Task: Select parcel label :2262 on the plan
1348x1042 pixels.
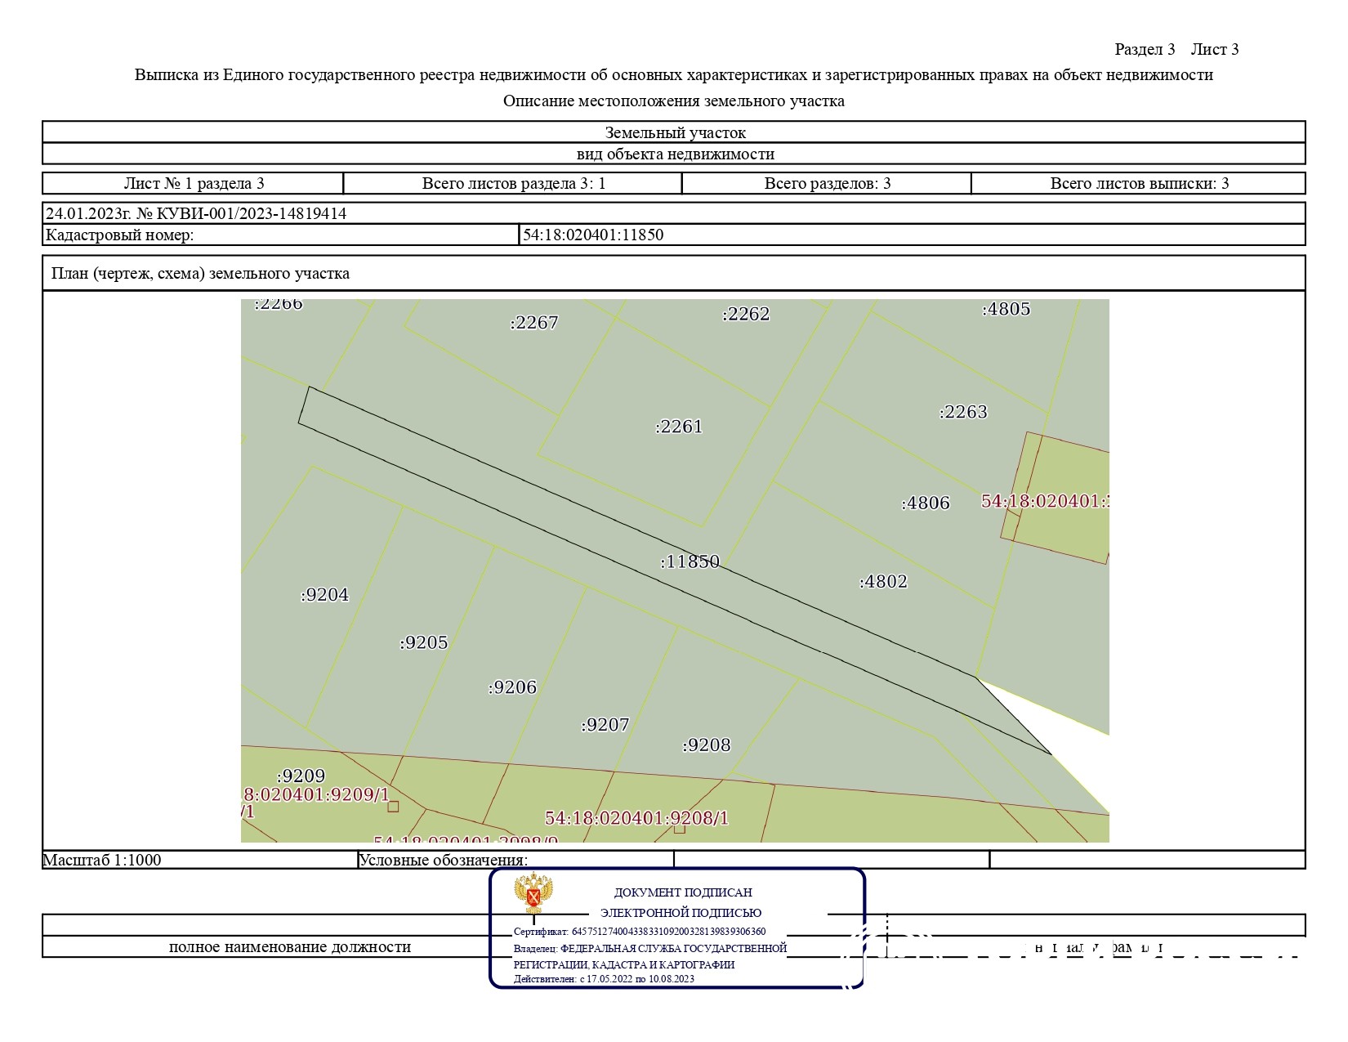Action: point(746,315)
